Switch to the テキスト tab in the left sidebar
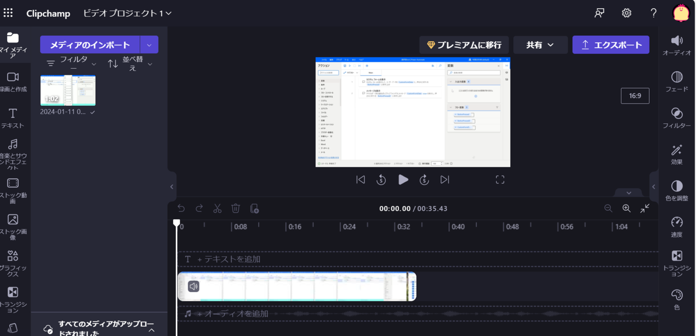 13,117
